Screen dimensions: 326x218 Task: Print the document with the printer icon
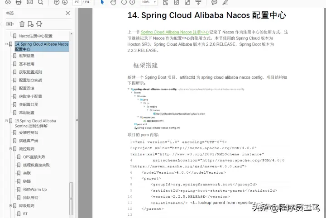pyautogui.click(x=19, y=2)
